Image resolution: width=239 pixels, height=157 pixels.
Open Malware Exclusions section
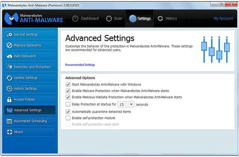(x=30, y=45)
